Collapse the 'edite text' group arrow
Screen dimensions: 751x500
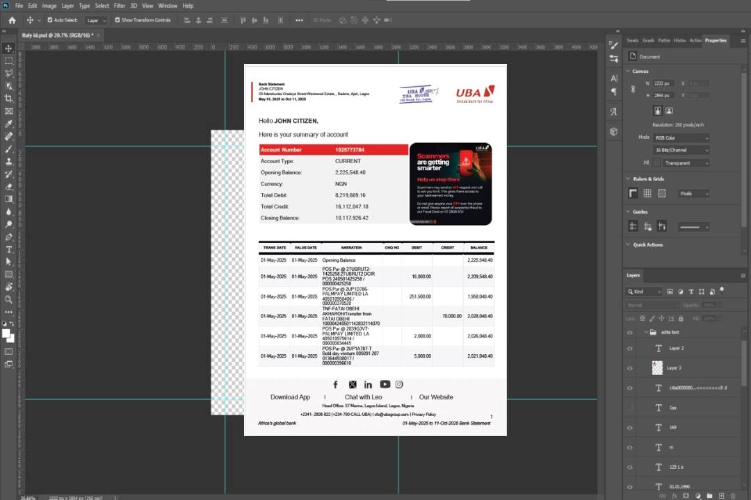click(646, 332)
